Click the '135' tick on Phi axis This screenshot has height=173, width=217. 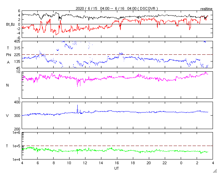tap(18, 61)
